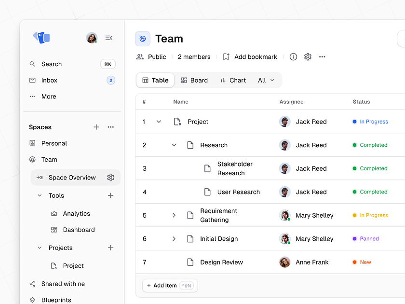Open the Blueprints section

(x=57, y=300)
